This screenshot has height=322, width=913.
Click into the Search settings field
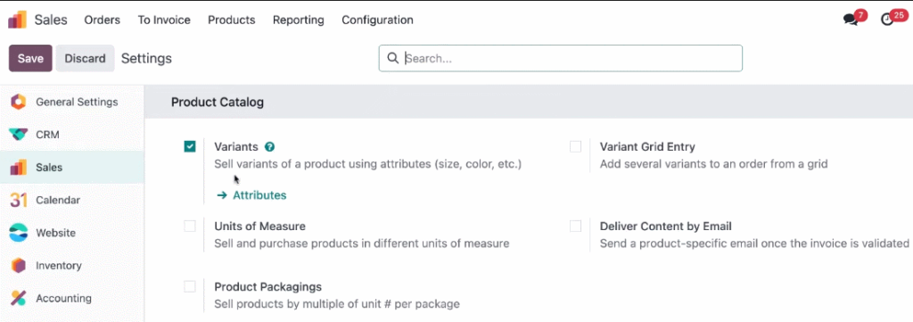[560, 58]
